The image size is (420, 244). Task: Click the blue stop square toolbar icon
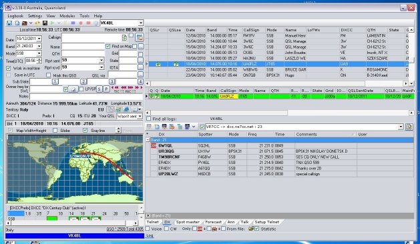coord(73,23)
